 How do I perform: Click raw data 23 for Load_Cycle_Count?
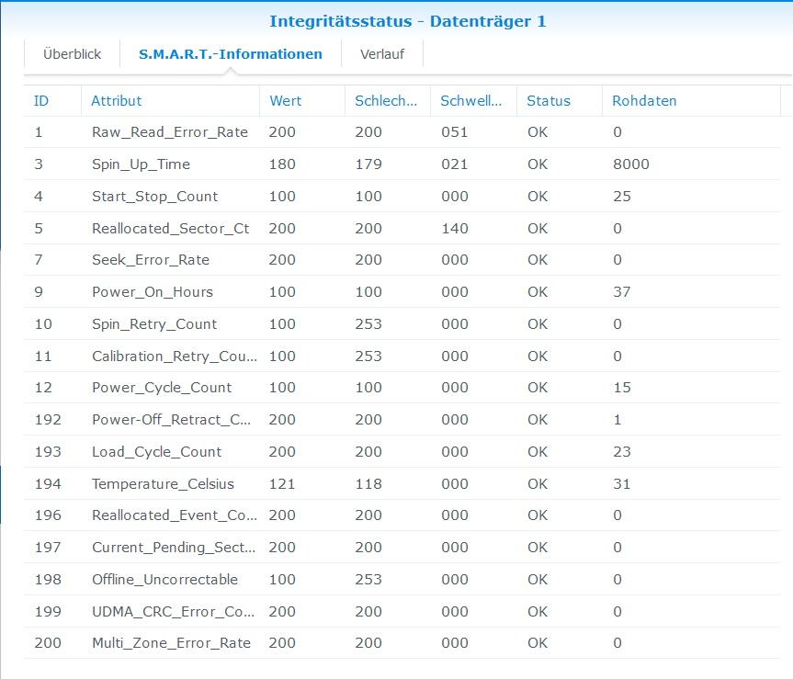tap(622, 452)
